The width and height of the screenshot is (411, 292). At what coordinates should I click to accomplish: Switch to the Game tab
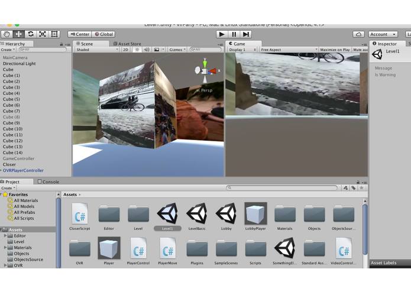coord(243,44)
